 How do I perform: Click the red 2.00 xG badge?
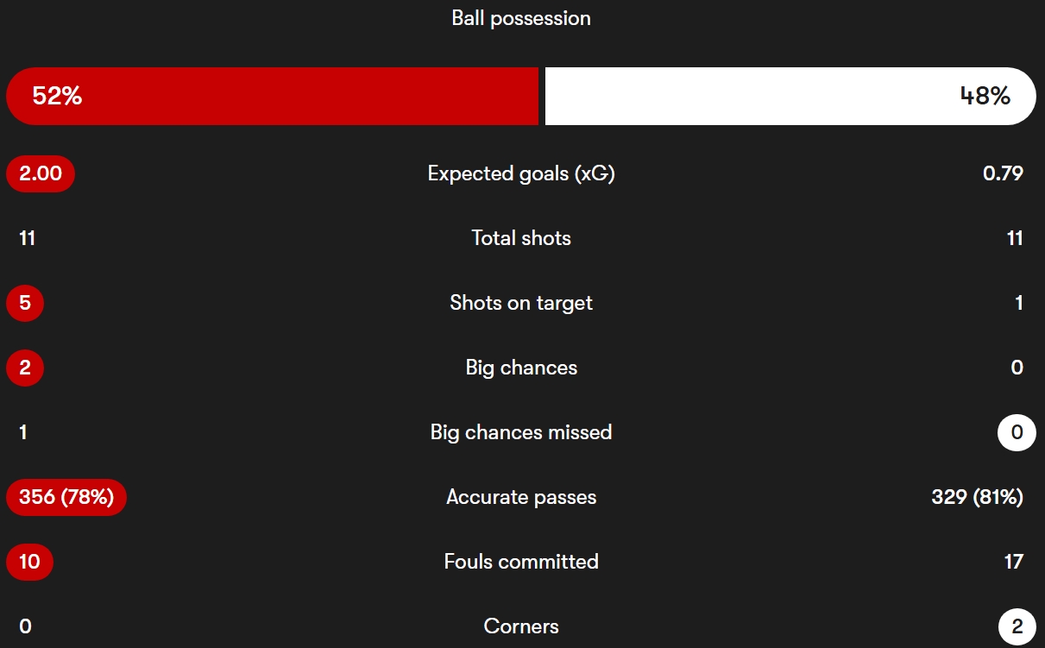41,173
